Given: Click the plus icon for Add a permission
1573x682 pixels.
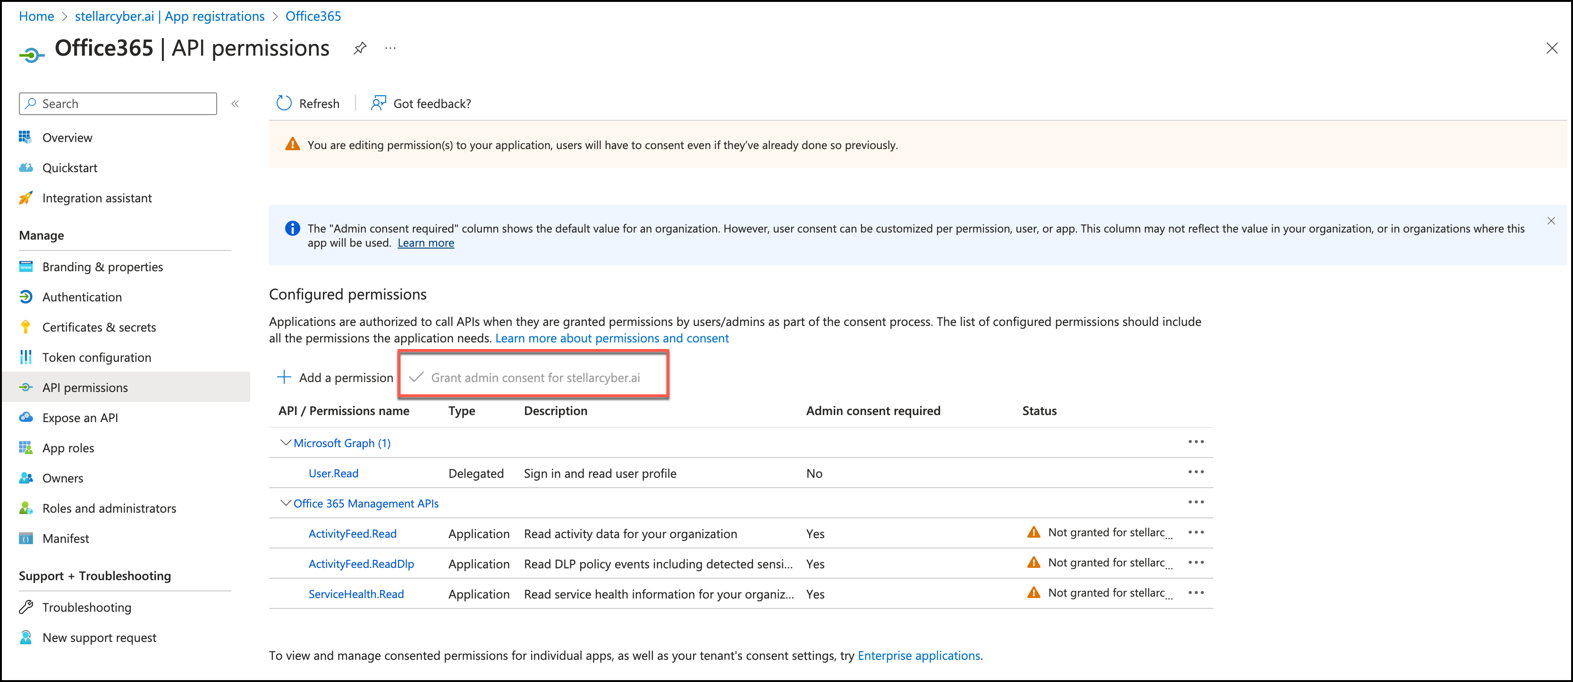Looking at the screenshot, I should coord(284,377).
